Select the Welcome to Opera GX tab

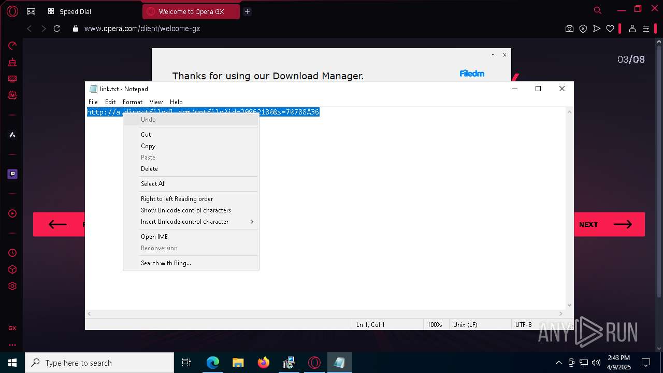[x=191, y=11]
